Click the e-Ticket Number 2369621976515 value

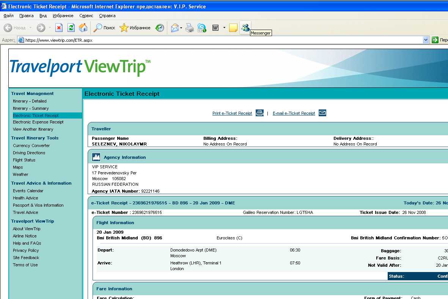click(x=147, y=212)
